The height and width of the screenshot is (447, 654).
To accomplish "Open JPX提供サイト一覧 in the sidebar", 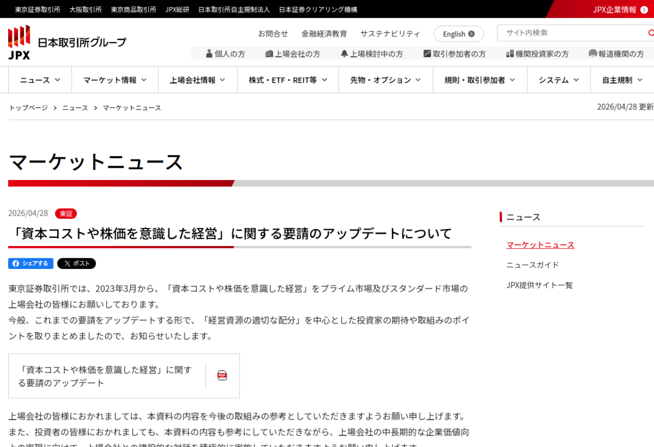I will 540,285.
